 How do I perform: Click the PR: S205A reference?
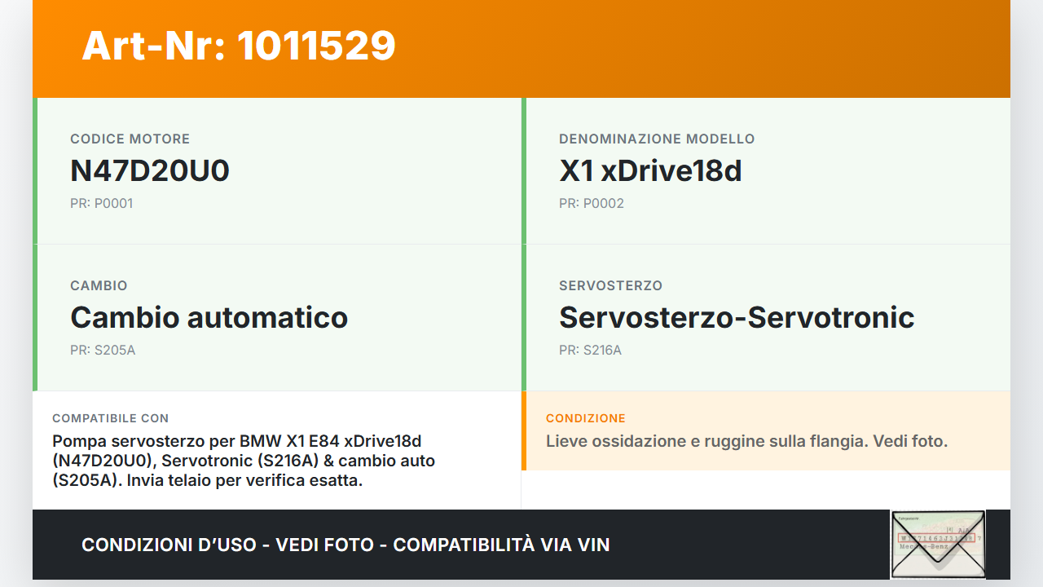click(103, 350)
